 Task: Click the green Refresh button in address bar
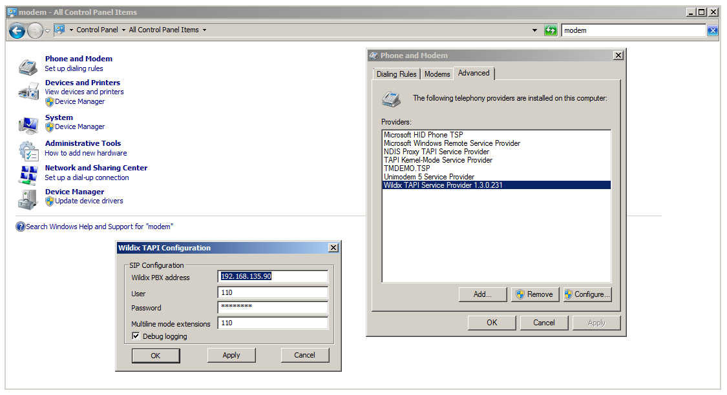point(551,30)
